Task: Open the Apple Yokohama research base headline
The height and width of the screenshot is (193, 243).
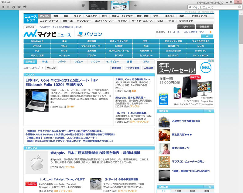Action: tap(95, 153)
